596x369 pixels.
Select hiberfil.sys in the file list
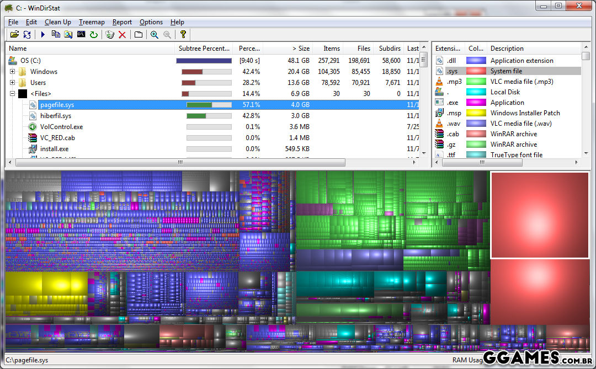56,116
